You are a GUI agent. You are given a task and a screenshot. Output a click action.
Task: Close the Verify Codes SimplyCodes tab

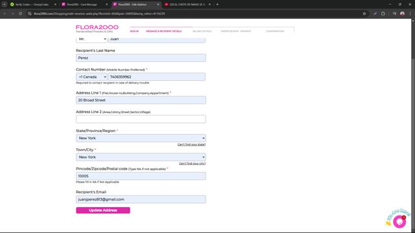pyautogui.click(x=55, y=5)
